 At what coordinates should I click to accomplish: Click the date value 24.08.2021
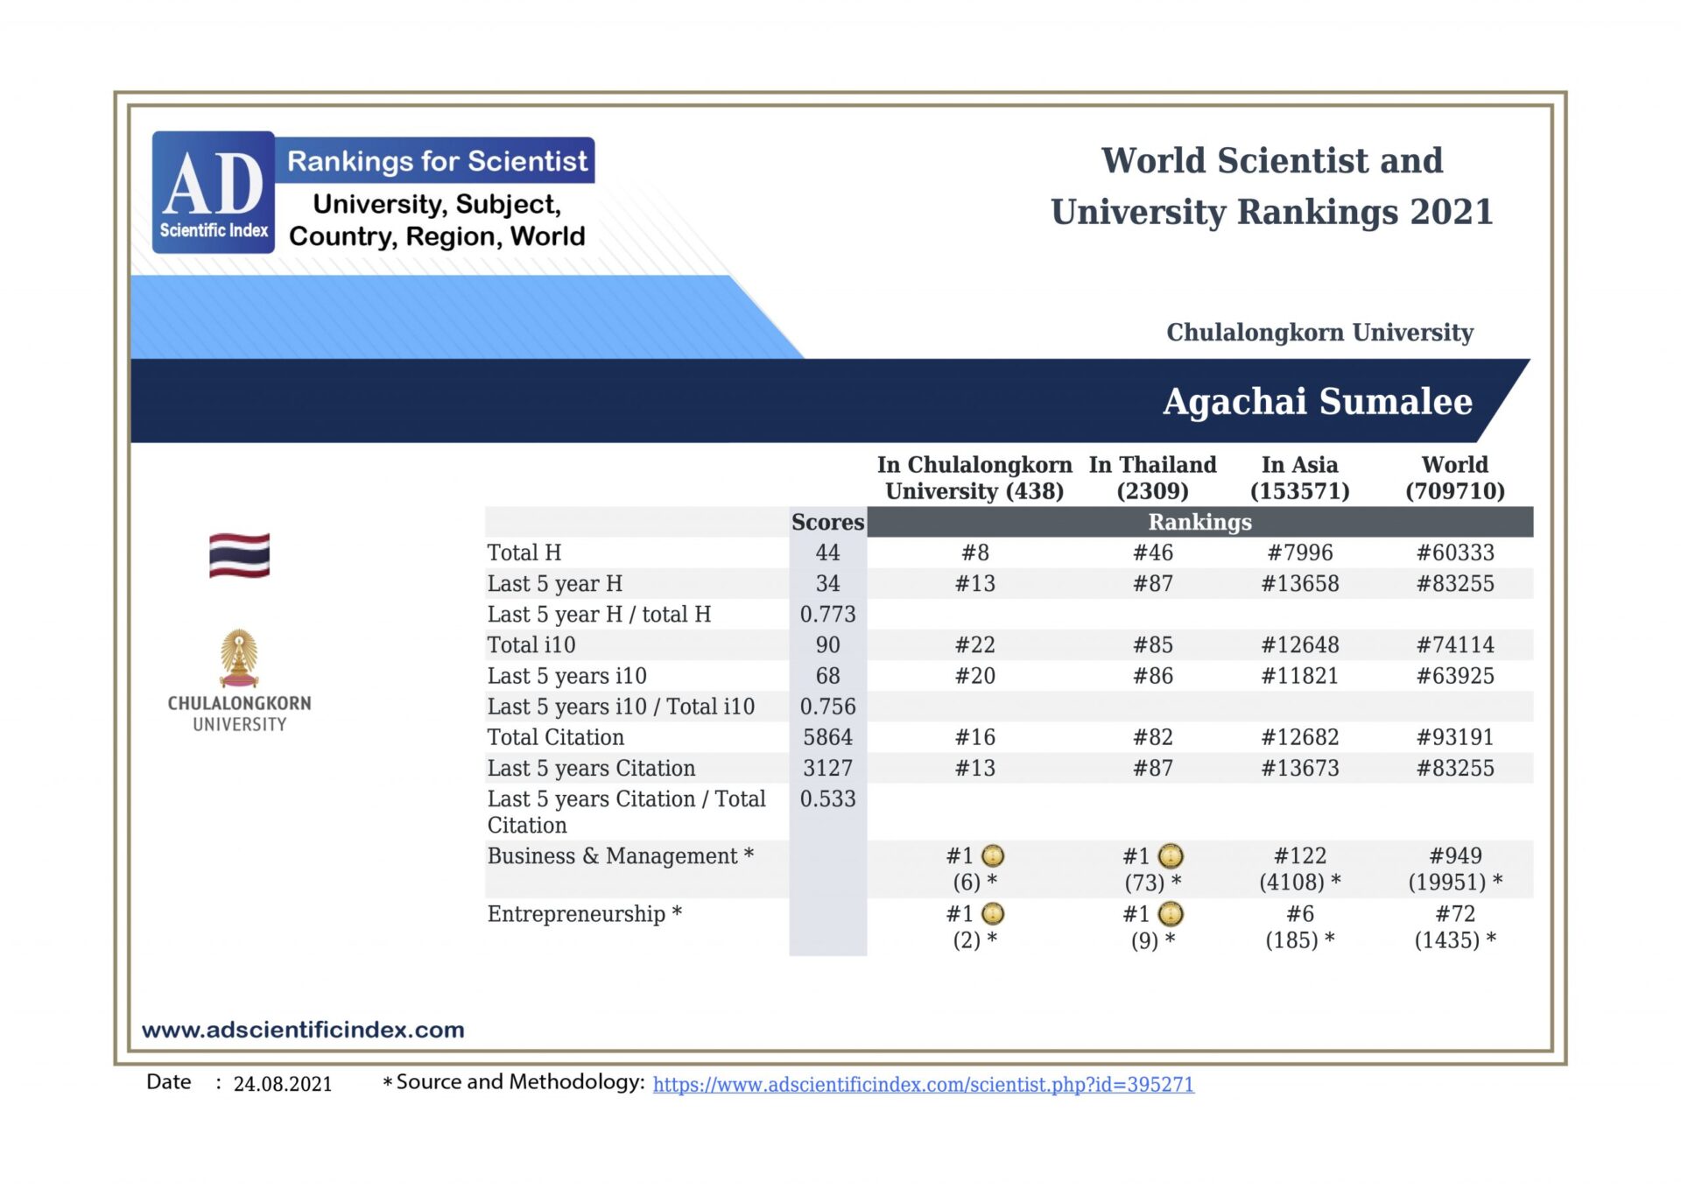(282, 1084)
